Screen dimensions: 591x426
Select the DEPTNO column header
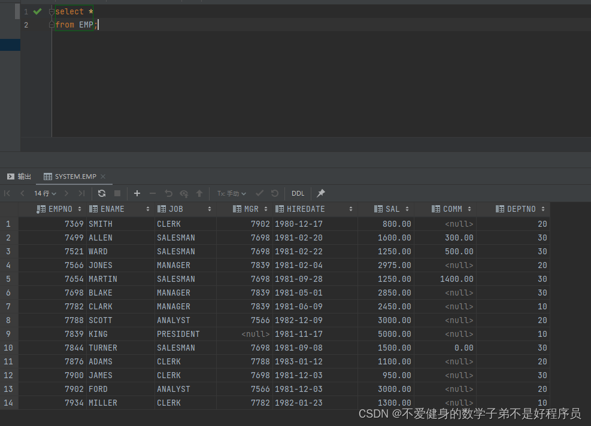[x=513, y=209]
